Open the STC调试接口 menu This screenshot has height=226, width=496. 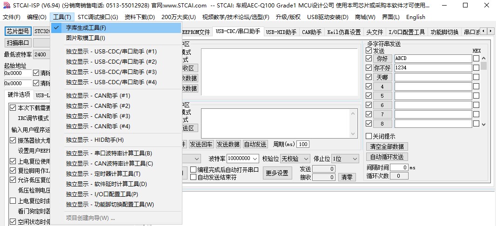coord(97,17)
